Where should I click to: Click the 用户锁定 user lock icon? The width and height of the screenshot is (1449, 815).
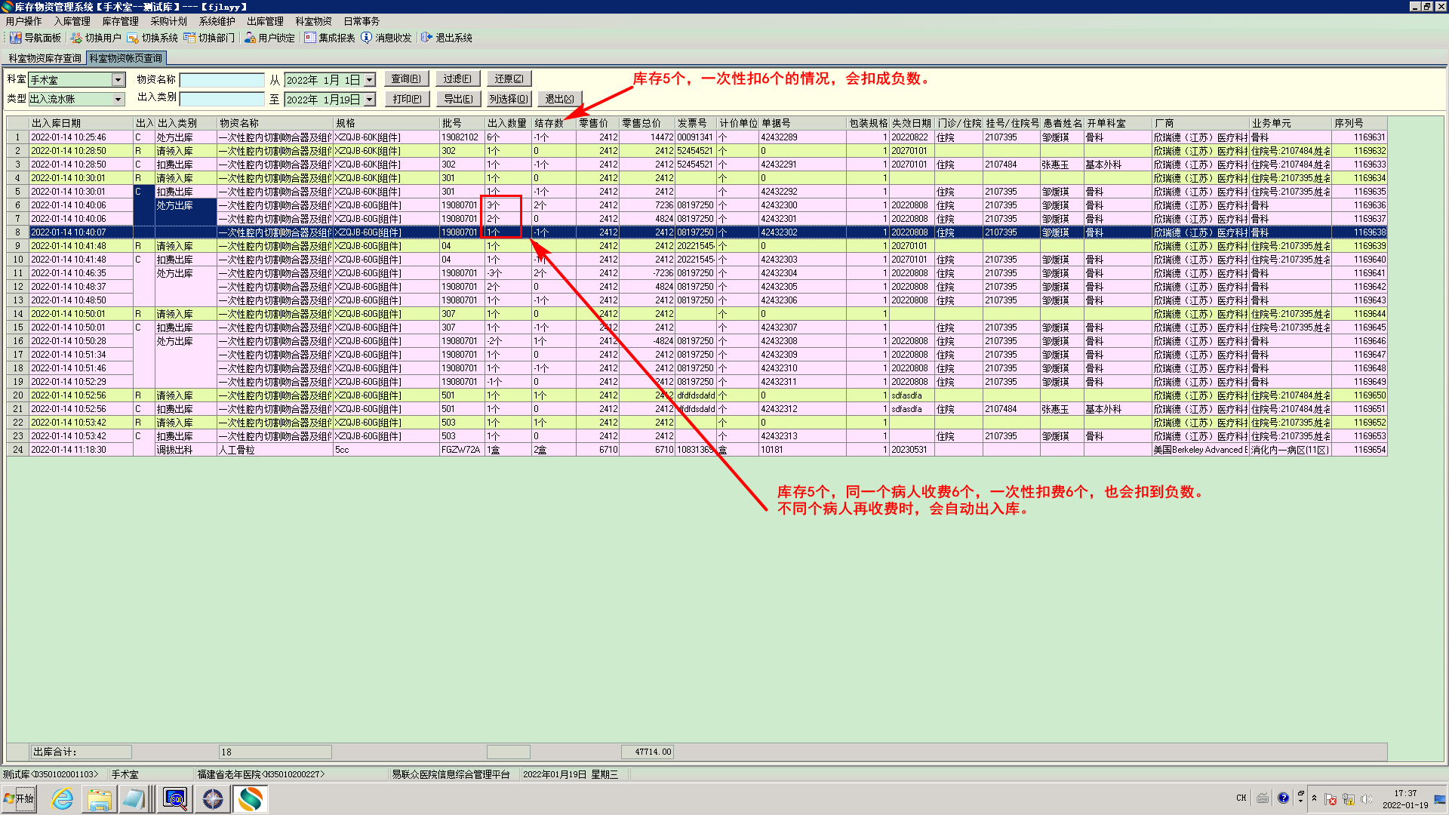point(250,38)
